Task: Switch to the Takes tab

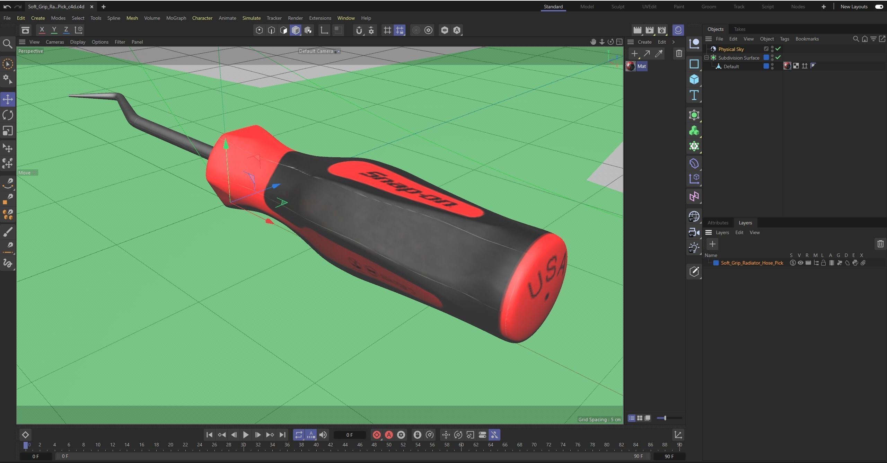Action: pos(739,29)
